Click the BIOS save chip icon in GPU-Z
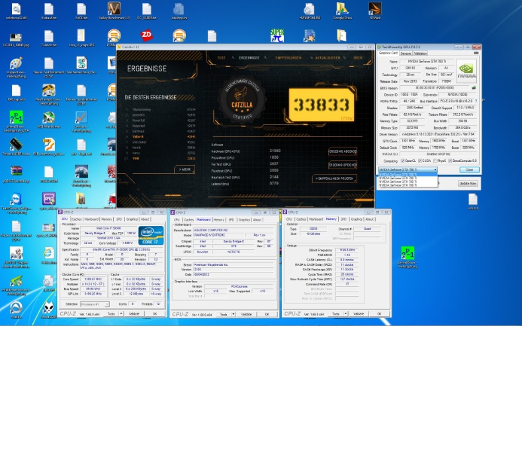Image resolution: width=522 pixels, height=476 pixels. [x=474, y=88]
